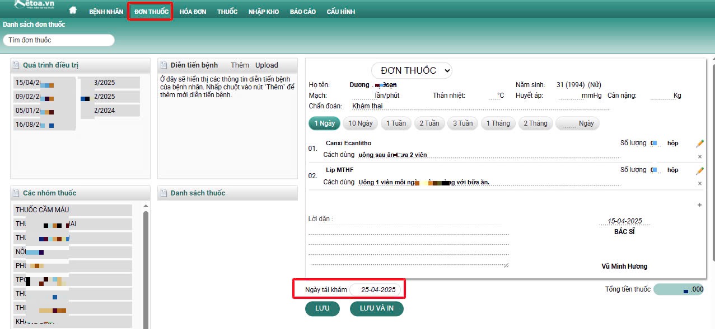Click the Danh sách thuốc panel icon
This screenshot has width=715, height=329.
click(164, 193)
